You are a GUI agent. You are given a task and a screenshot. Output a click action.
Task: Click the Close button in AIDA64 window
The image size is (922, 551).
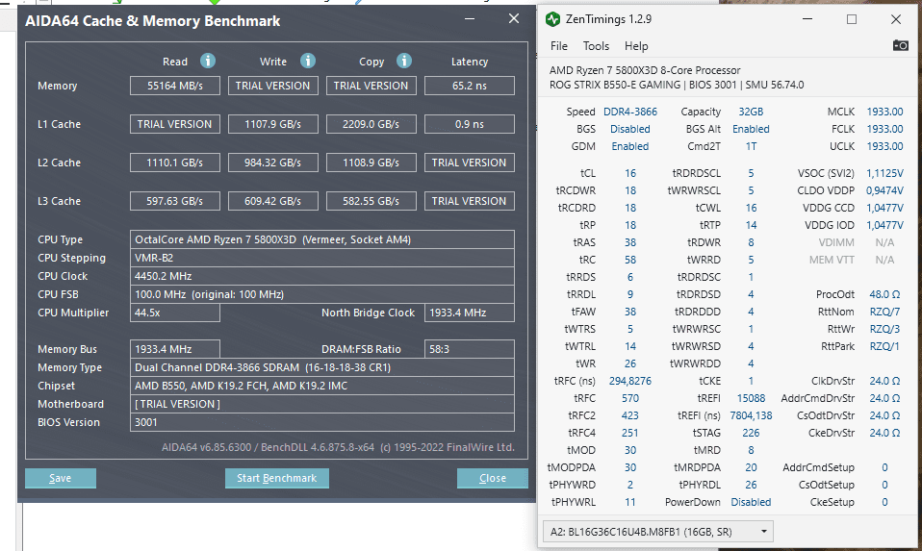492,478
